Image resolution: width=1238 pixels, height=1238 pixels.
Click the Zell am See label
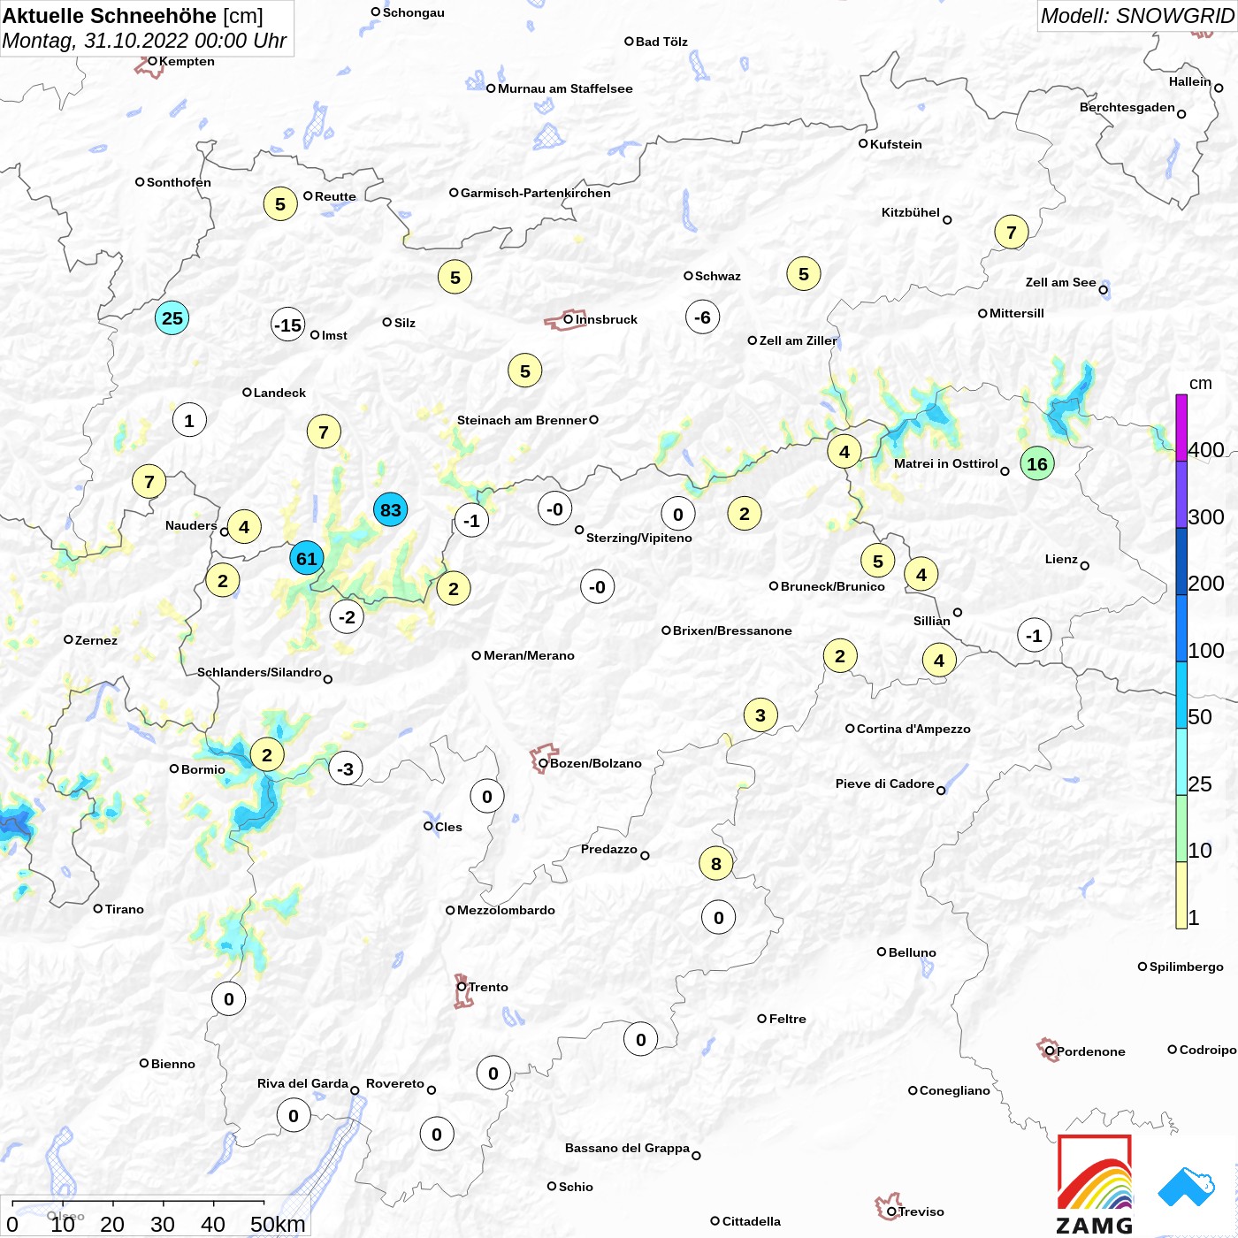pyautogui.click(x=1060, y=282)
